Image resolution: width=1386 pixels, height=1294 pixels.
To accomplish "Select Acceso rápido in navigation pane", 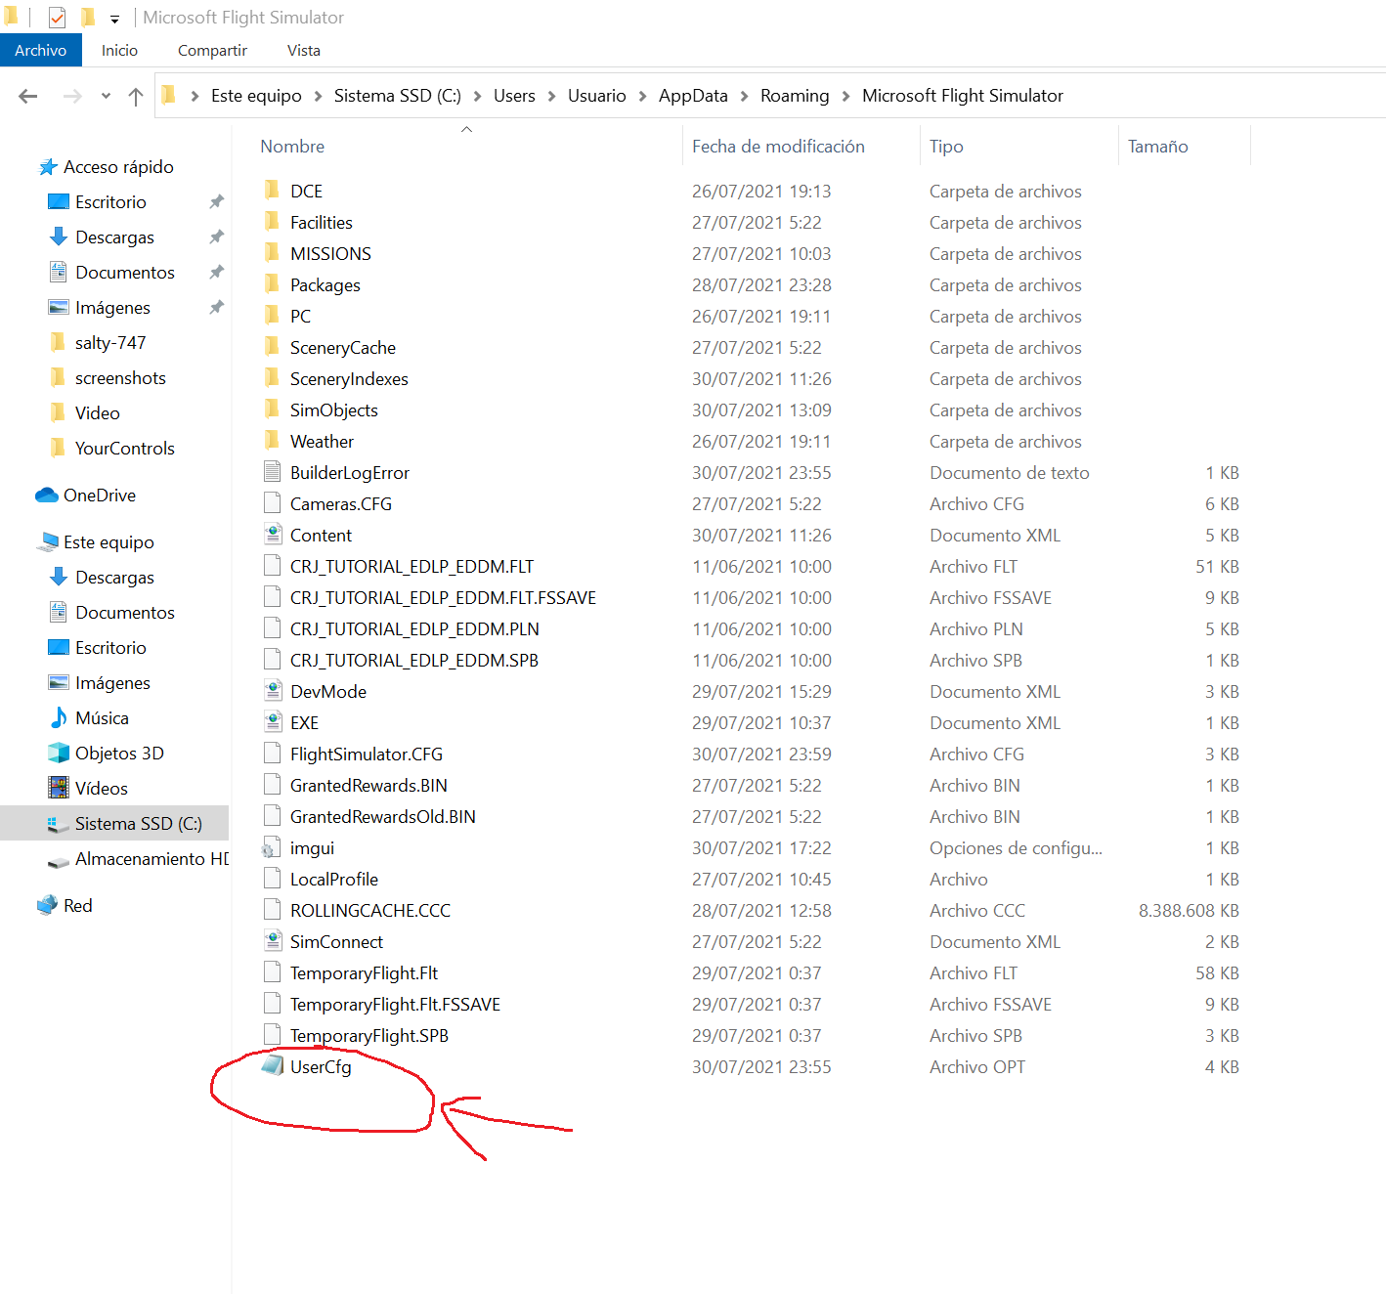I will click(118, 167).
